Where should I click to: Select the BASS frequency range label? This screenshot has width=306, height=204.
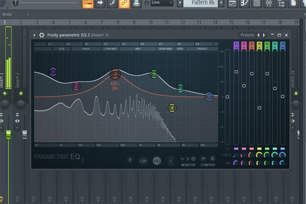86,49
